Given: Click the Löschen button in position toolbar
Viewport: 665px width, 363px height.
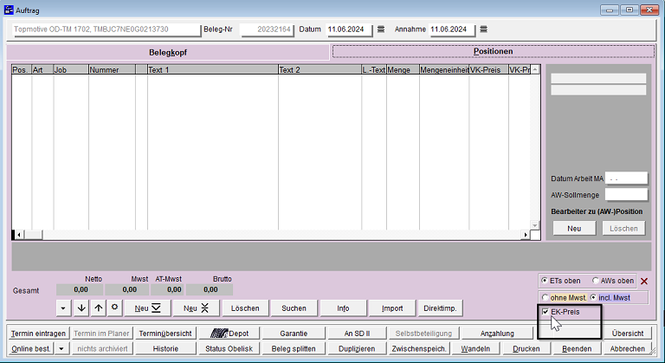Looking at the screenshot, I should 245,308.
